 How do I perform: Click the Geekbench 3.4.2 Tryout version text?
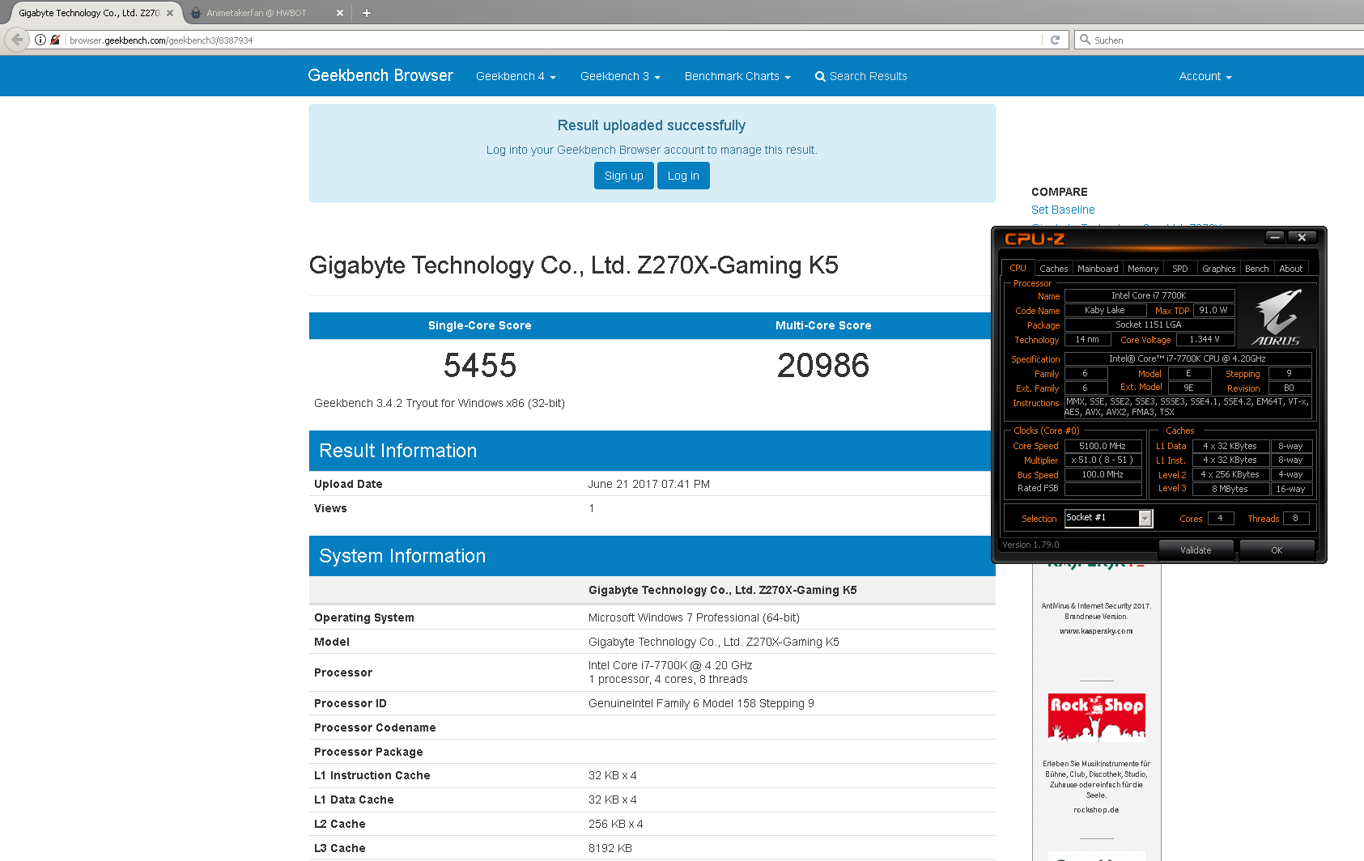[x=440, y=403]
